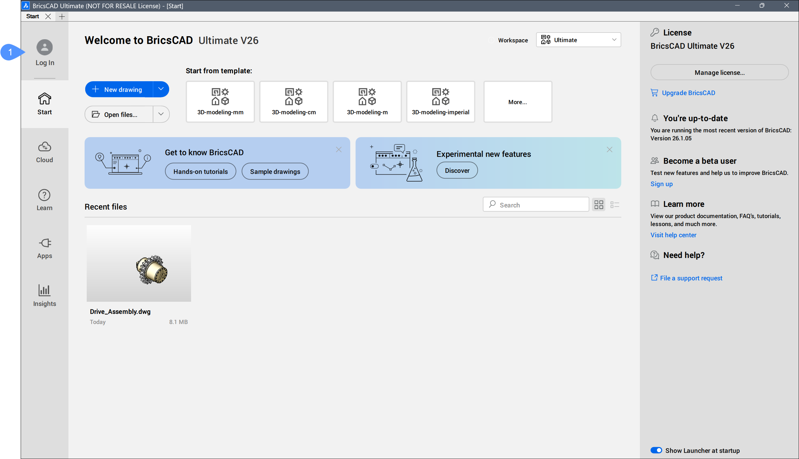Add a new tab with plus button
799x459 pixels.
[x=62, y=17]
